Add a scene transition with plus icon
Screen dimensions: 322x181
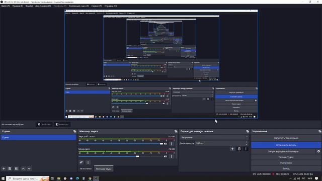[232, 149]
